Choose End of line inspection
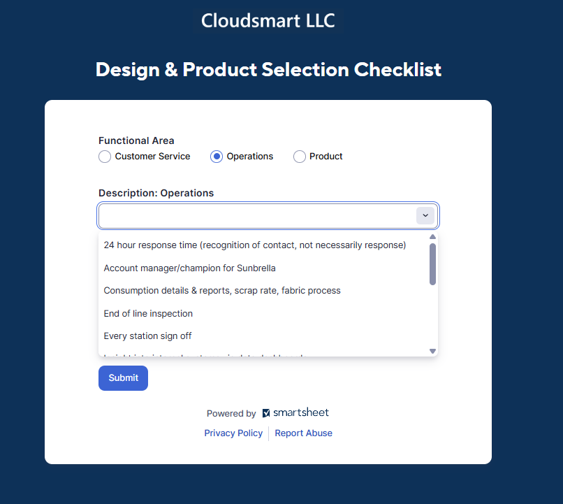This screenshot has width=563, height=504. [x=148, y=313]
